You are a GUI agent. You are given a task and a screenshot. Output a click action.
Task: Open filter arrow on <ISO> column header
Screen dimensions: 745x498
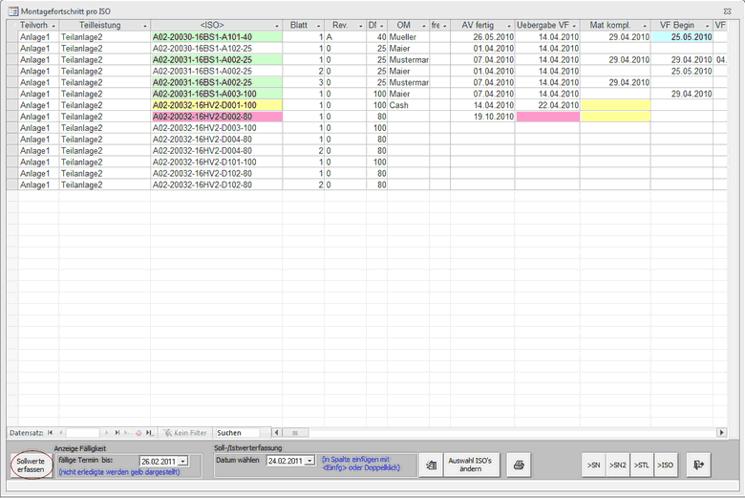[x=275, y=25]
